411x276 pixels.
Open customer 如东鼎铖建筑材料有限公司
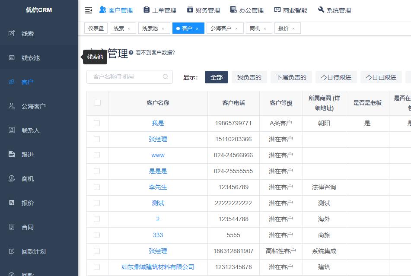[158, 267]
